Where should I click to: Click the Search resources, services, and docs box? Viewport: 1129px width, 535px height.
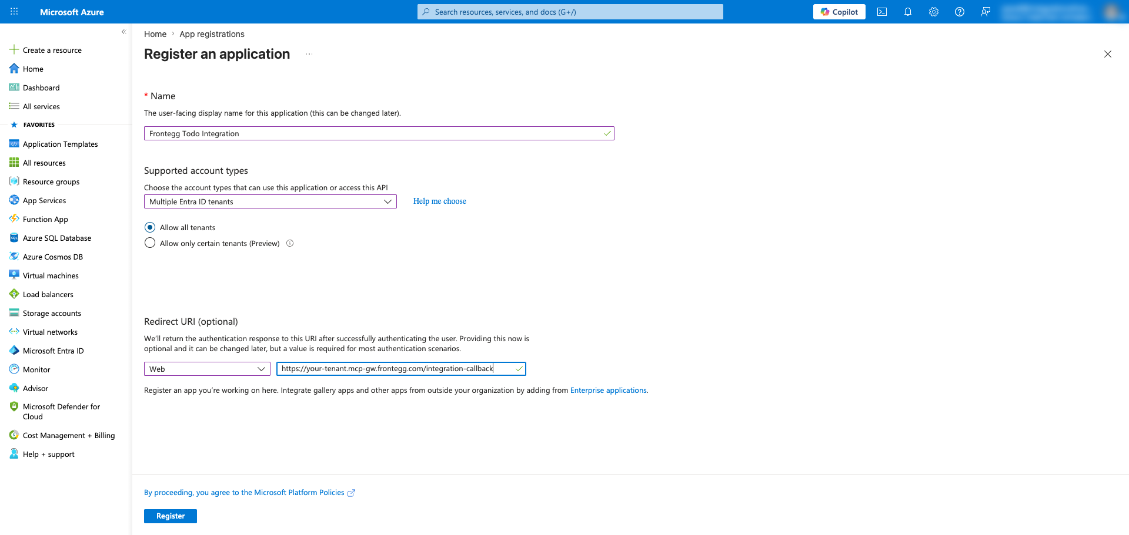coord(570,12)
